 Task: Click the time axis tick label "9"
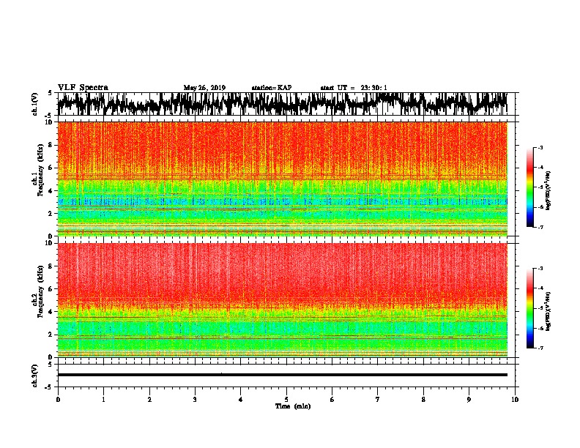[469, 400]
